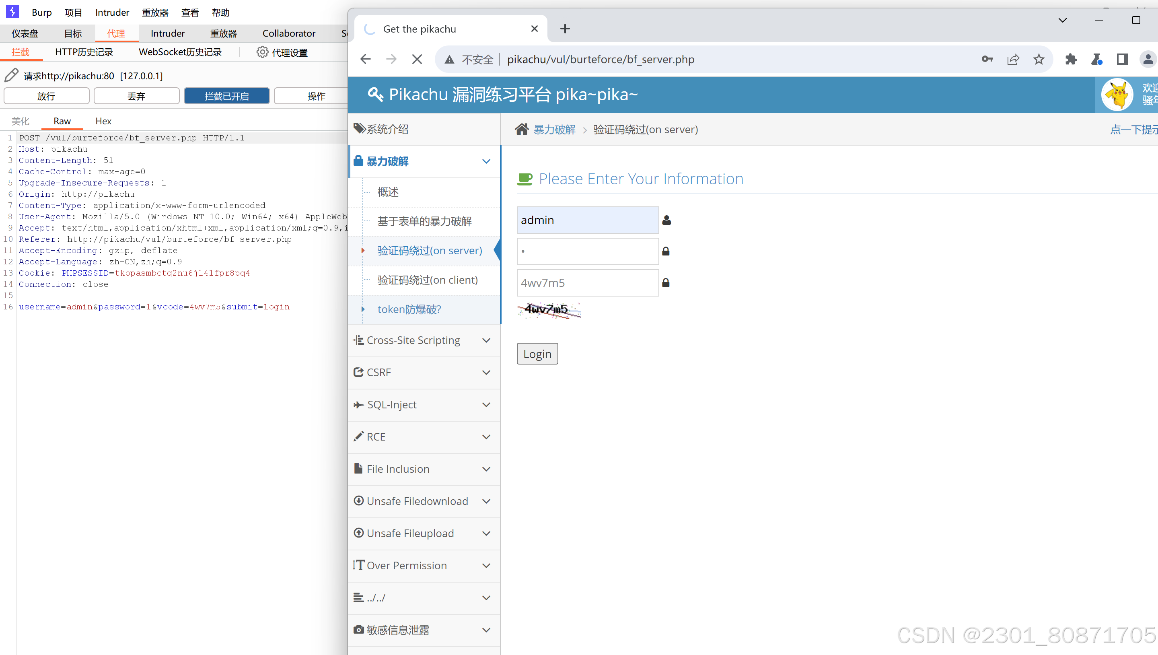This screenshot has width=1158, height=655.
Task: Toggle the 拦截已开启 intercept button
Action: click(227, 96)
